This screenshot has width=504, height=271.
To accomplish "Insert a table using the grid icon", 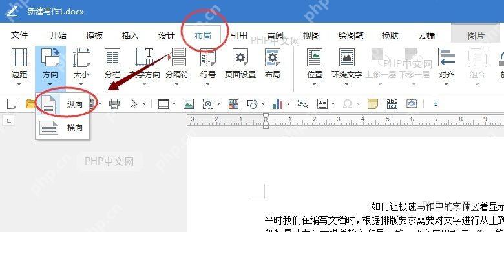I will tap(163, 104).
